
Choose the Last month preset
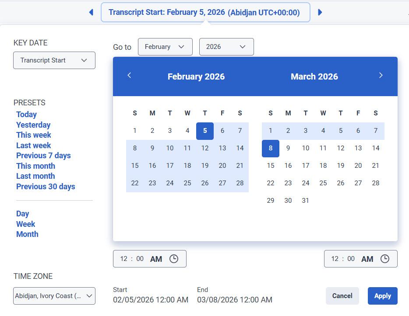coord(35,176)
